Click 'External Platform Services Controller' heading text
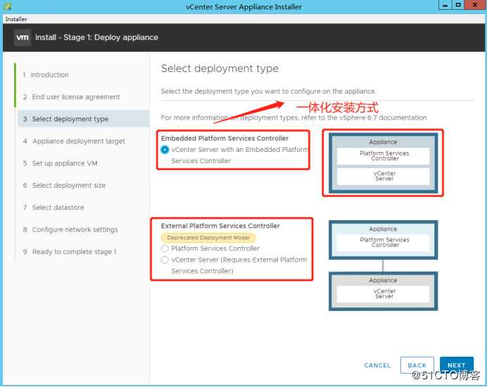Image resolution: width=487 pixels, height=387 pixels. (x=220, y=226)
